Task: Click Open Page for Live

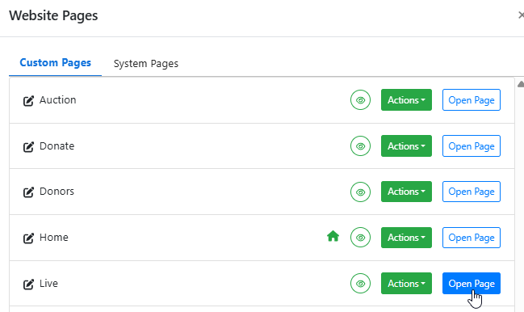Action: click(472, 284)
